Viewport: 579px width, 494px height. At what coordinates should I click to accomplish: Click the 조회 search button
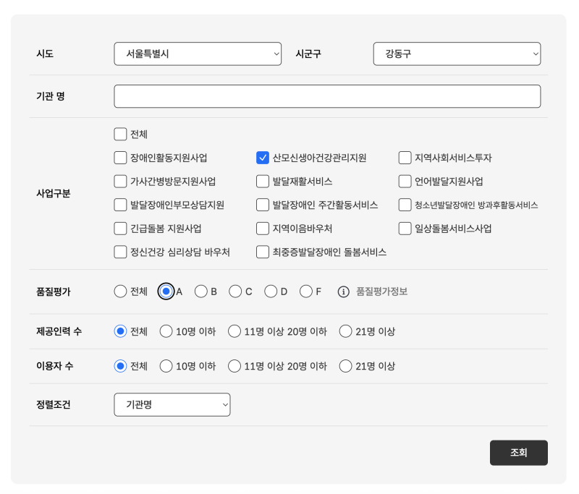tap(518, 452)
